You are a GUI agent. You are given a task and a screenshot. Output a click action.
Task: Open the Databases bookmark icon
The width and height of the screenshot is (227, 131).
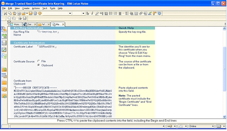click(4, 76)
